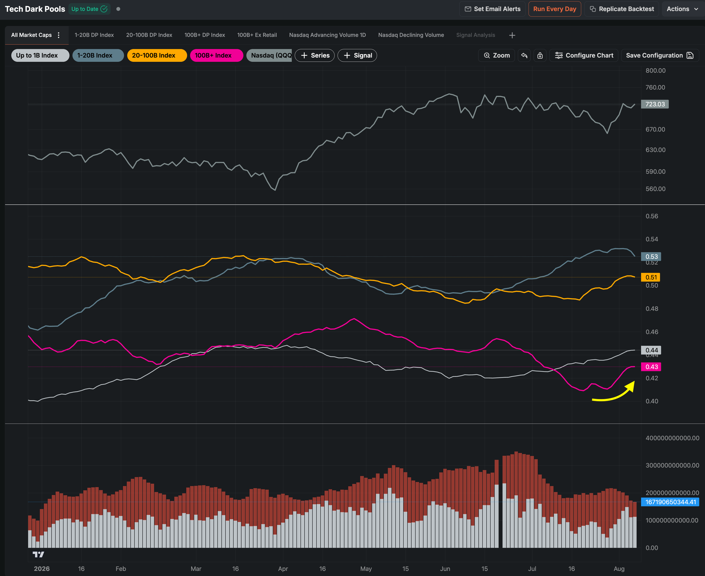The height and width of the screenshot is (576, 705).
Task: Open the Signal Analysis tab
Action: pyautogui.click(x=475, y=35)
